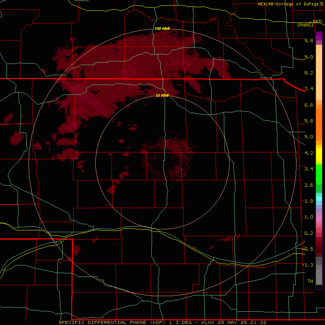This screenshot has width=325, height=325.
Task: Click the 4.2 value on the color scale
Action: tap(309, 153)
